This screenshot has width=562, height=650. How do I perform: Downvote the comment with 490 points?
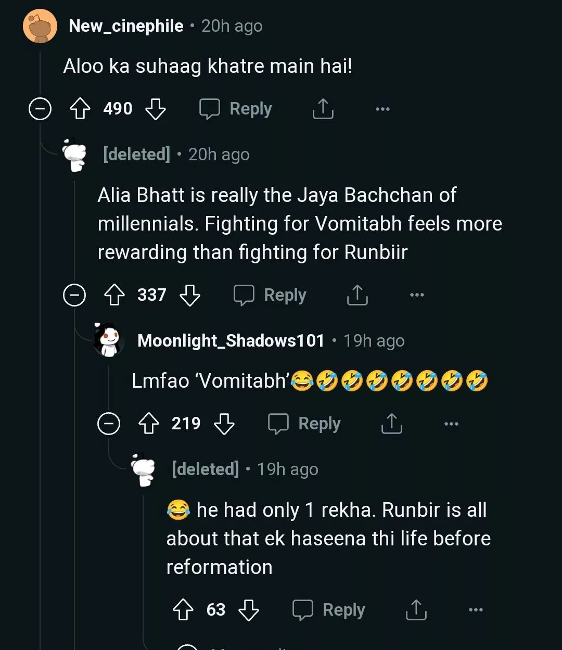click(x=155, y=109)
